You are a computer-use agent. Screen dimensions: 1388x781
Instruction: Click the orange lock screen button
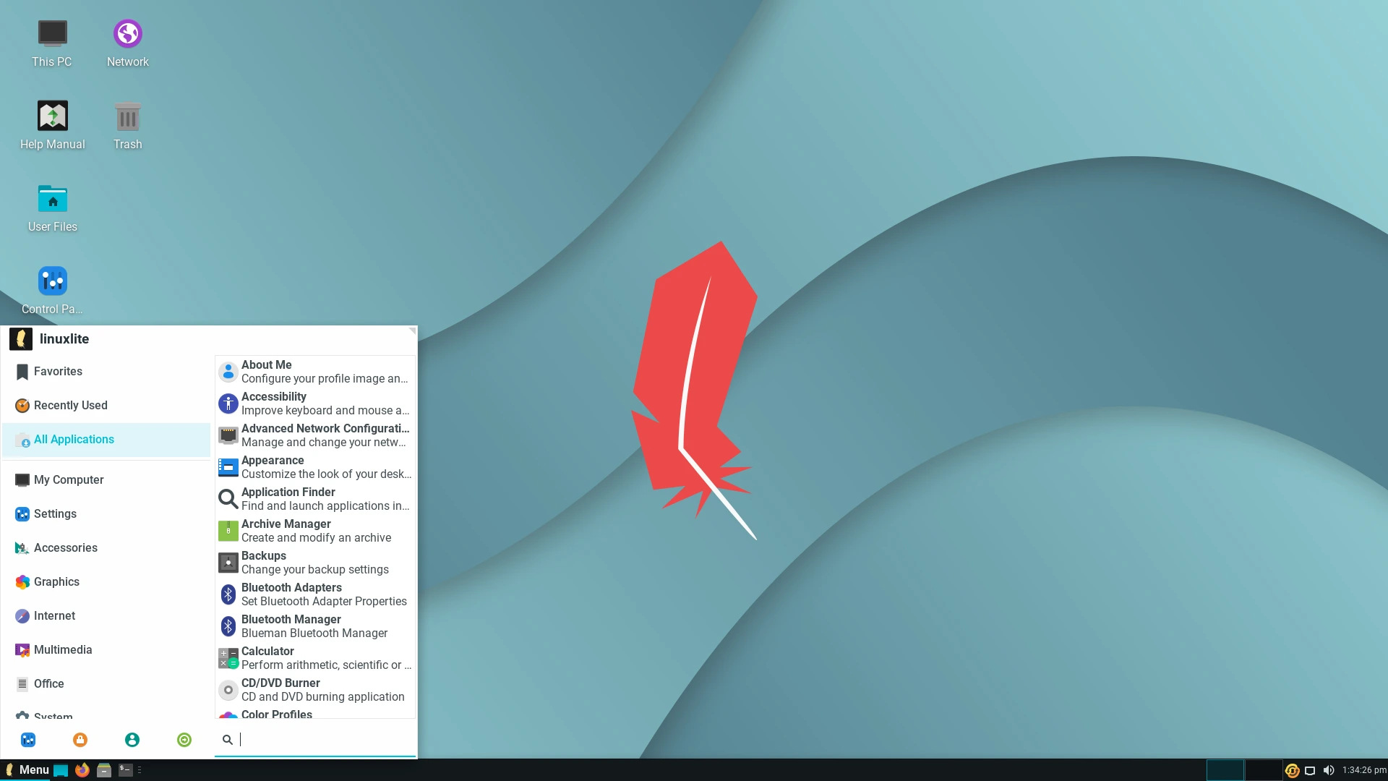point(80,740)
